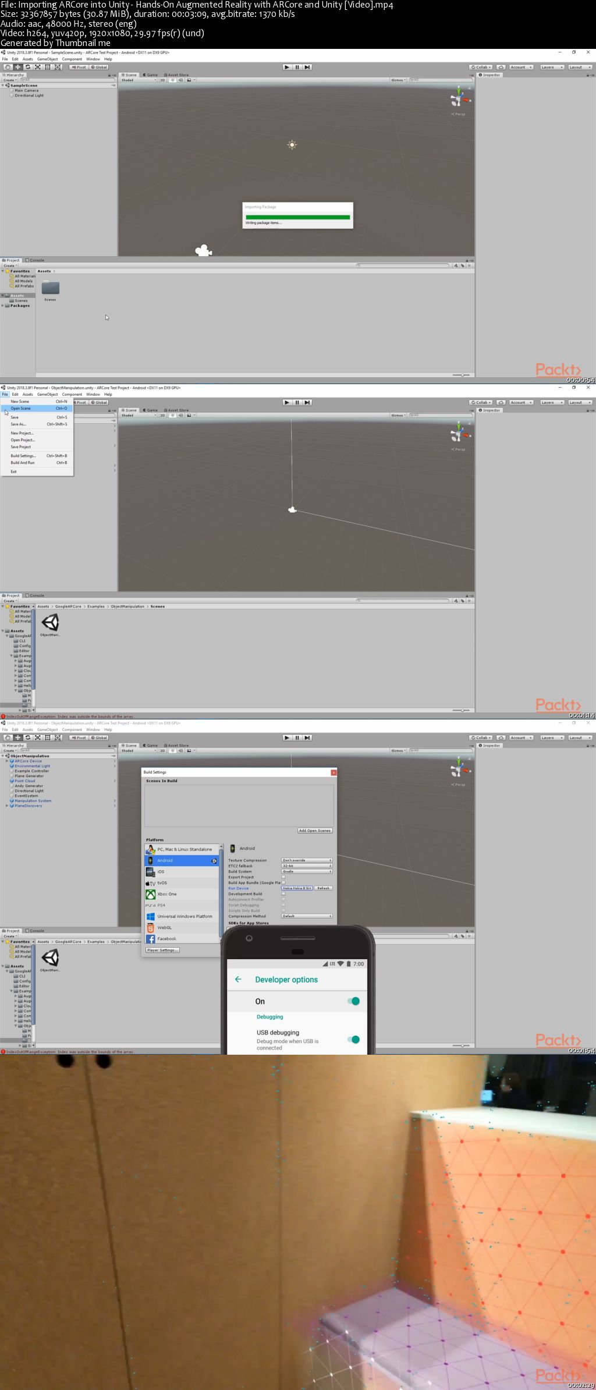Toggle 2D view in the SampleScene frame
The width and height of the screenshot is (596, 1390).
point(162,80)
